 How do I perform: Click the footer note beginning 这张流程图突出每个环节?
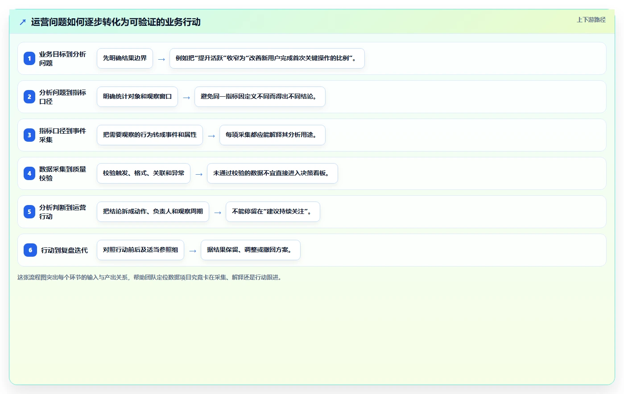(150, 277)
